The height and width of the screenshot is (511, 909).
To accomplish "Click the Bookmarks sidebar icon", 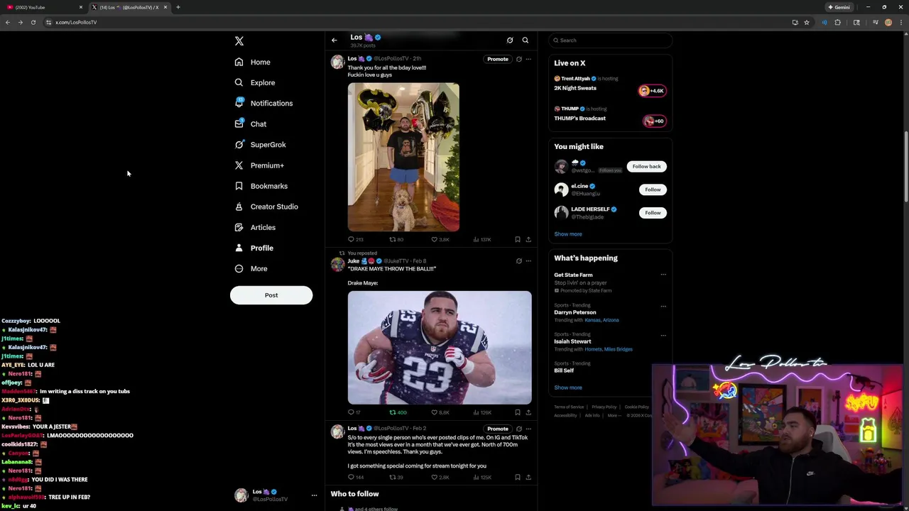I will tap(239, 186).
